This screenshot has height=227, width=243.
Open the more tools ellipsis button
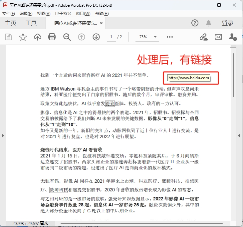[x=170, y=37]
